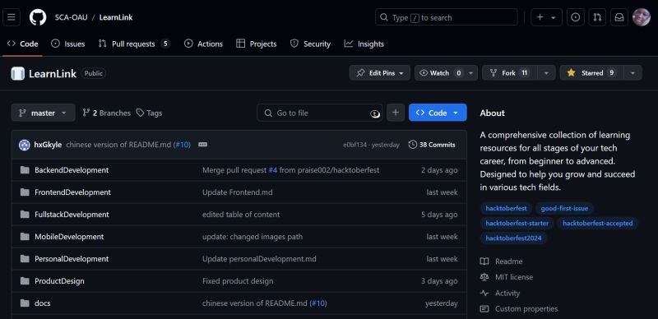The height and width of the screenshot is (319, 658).
Task: Expand the Fork options dropdown arrow
Action: tap(546, 73)
